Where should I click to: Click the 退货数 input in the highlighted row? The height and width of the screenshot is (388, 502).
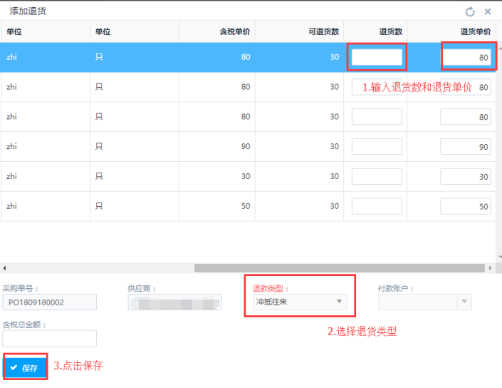pos(377,57)
